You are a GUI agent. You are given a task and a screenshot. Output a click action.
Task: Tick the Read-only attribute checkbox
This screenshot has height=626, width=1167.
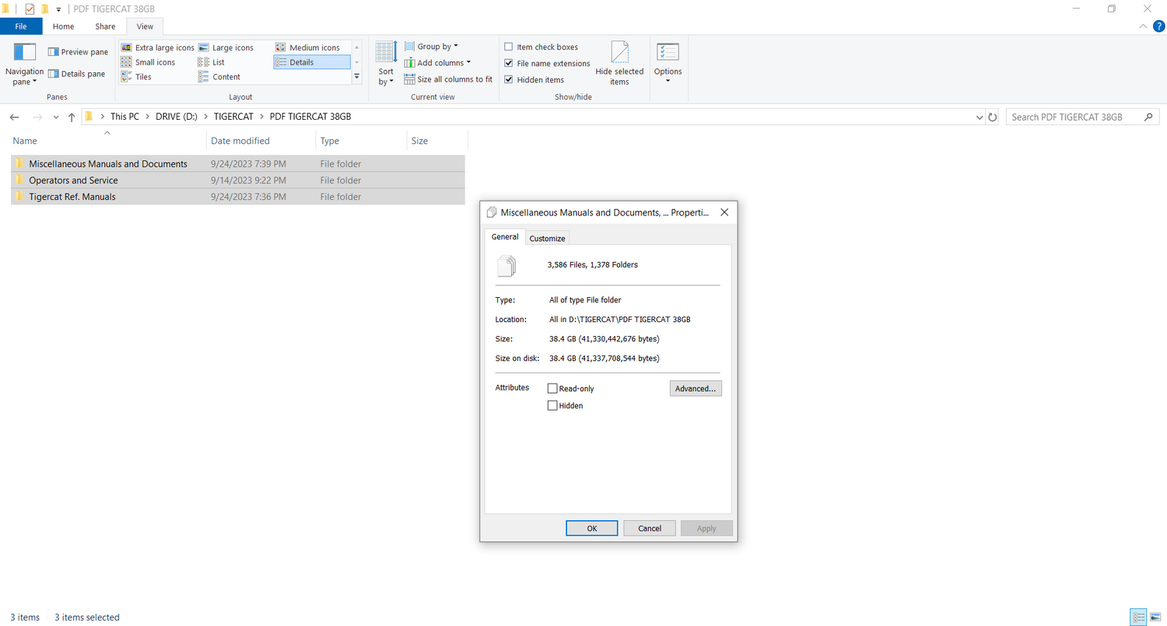552,388
